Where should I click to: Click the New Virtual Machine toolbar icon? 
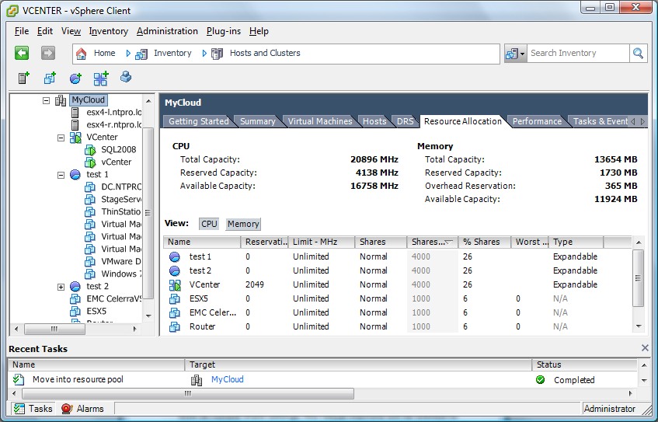click(x=50, y=78)
